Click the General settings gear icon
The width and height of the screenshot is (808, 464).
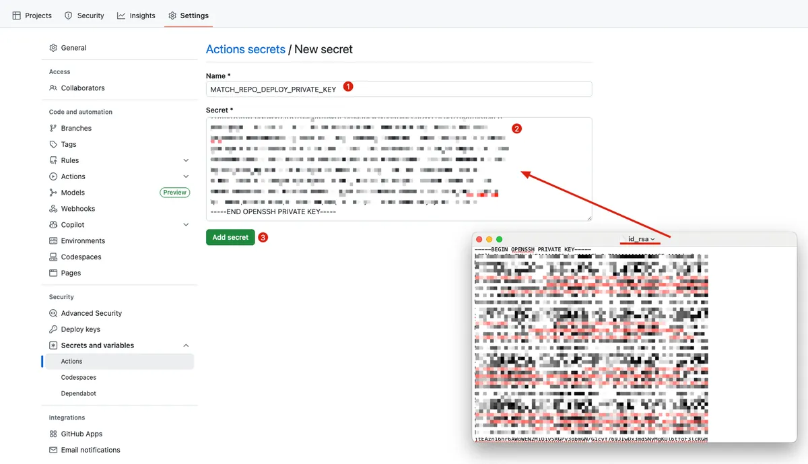53,48
